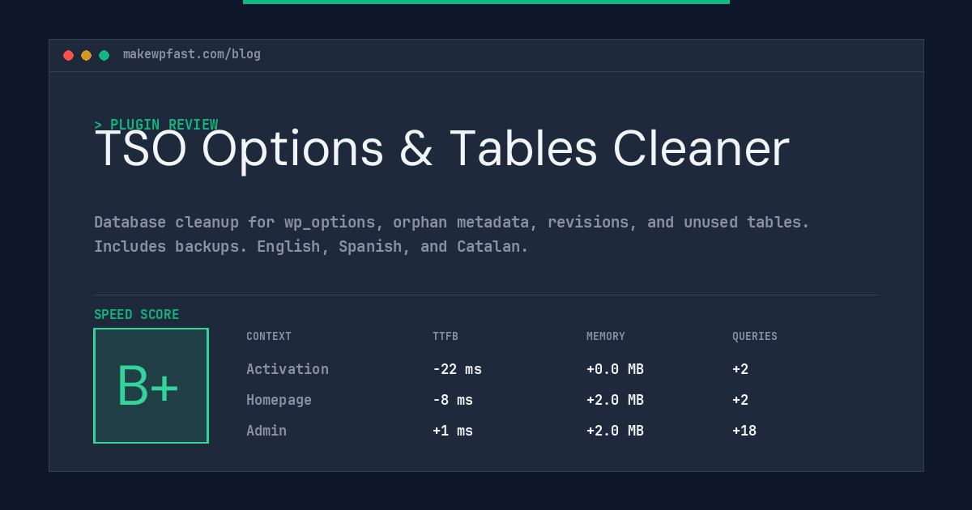This screenshot has height=510, width=972.
Task: Select the Homepage row label
Action: pyautogui.click(x=279, y=400)
